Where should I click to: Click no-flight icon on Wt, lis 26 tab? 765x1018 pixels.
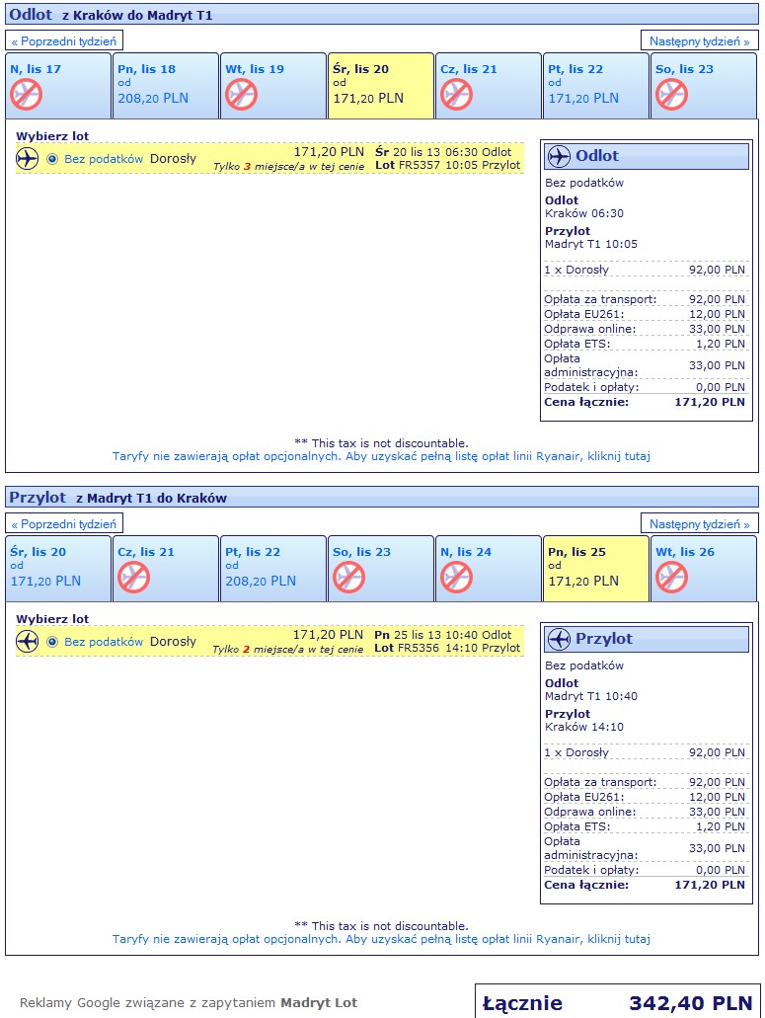(x=671, y=578)
